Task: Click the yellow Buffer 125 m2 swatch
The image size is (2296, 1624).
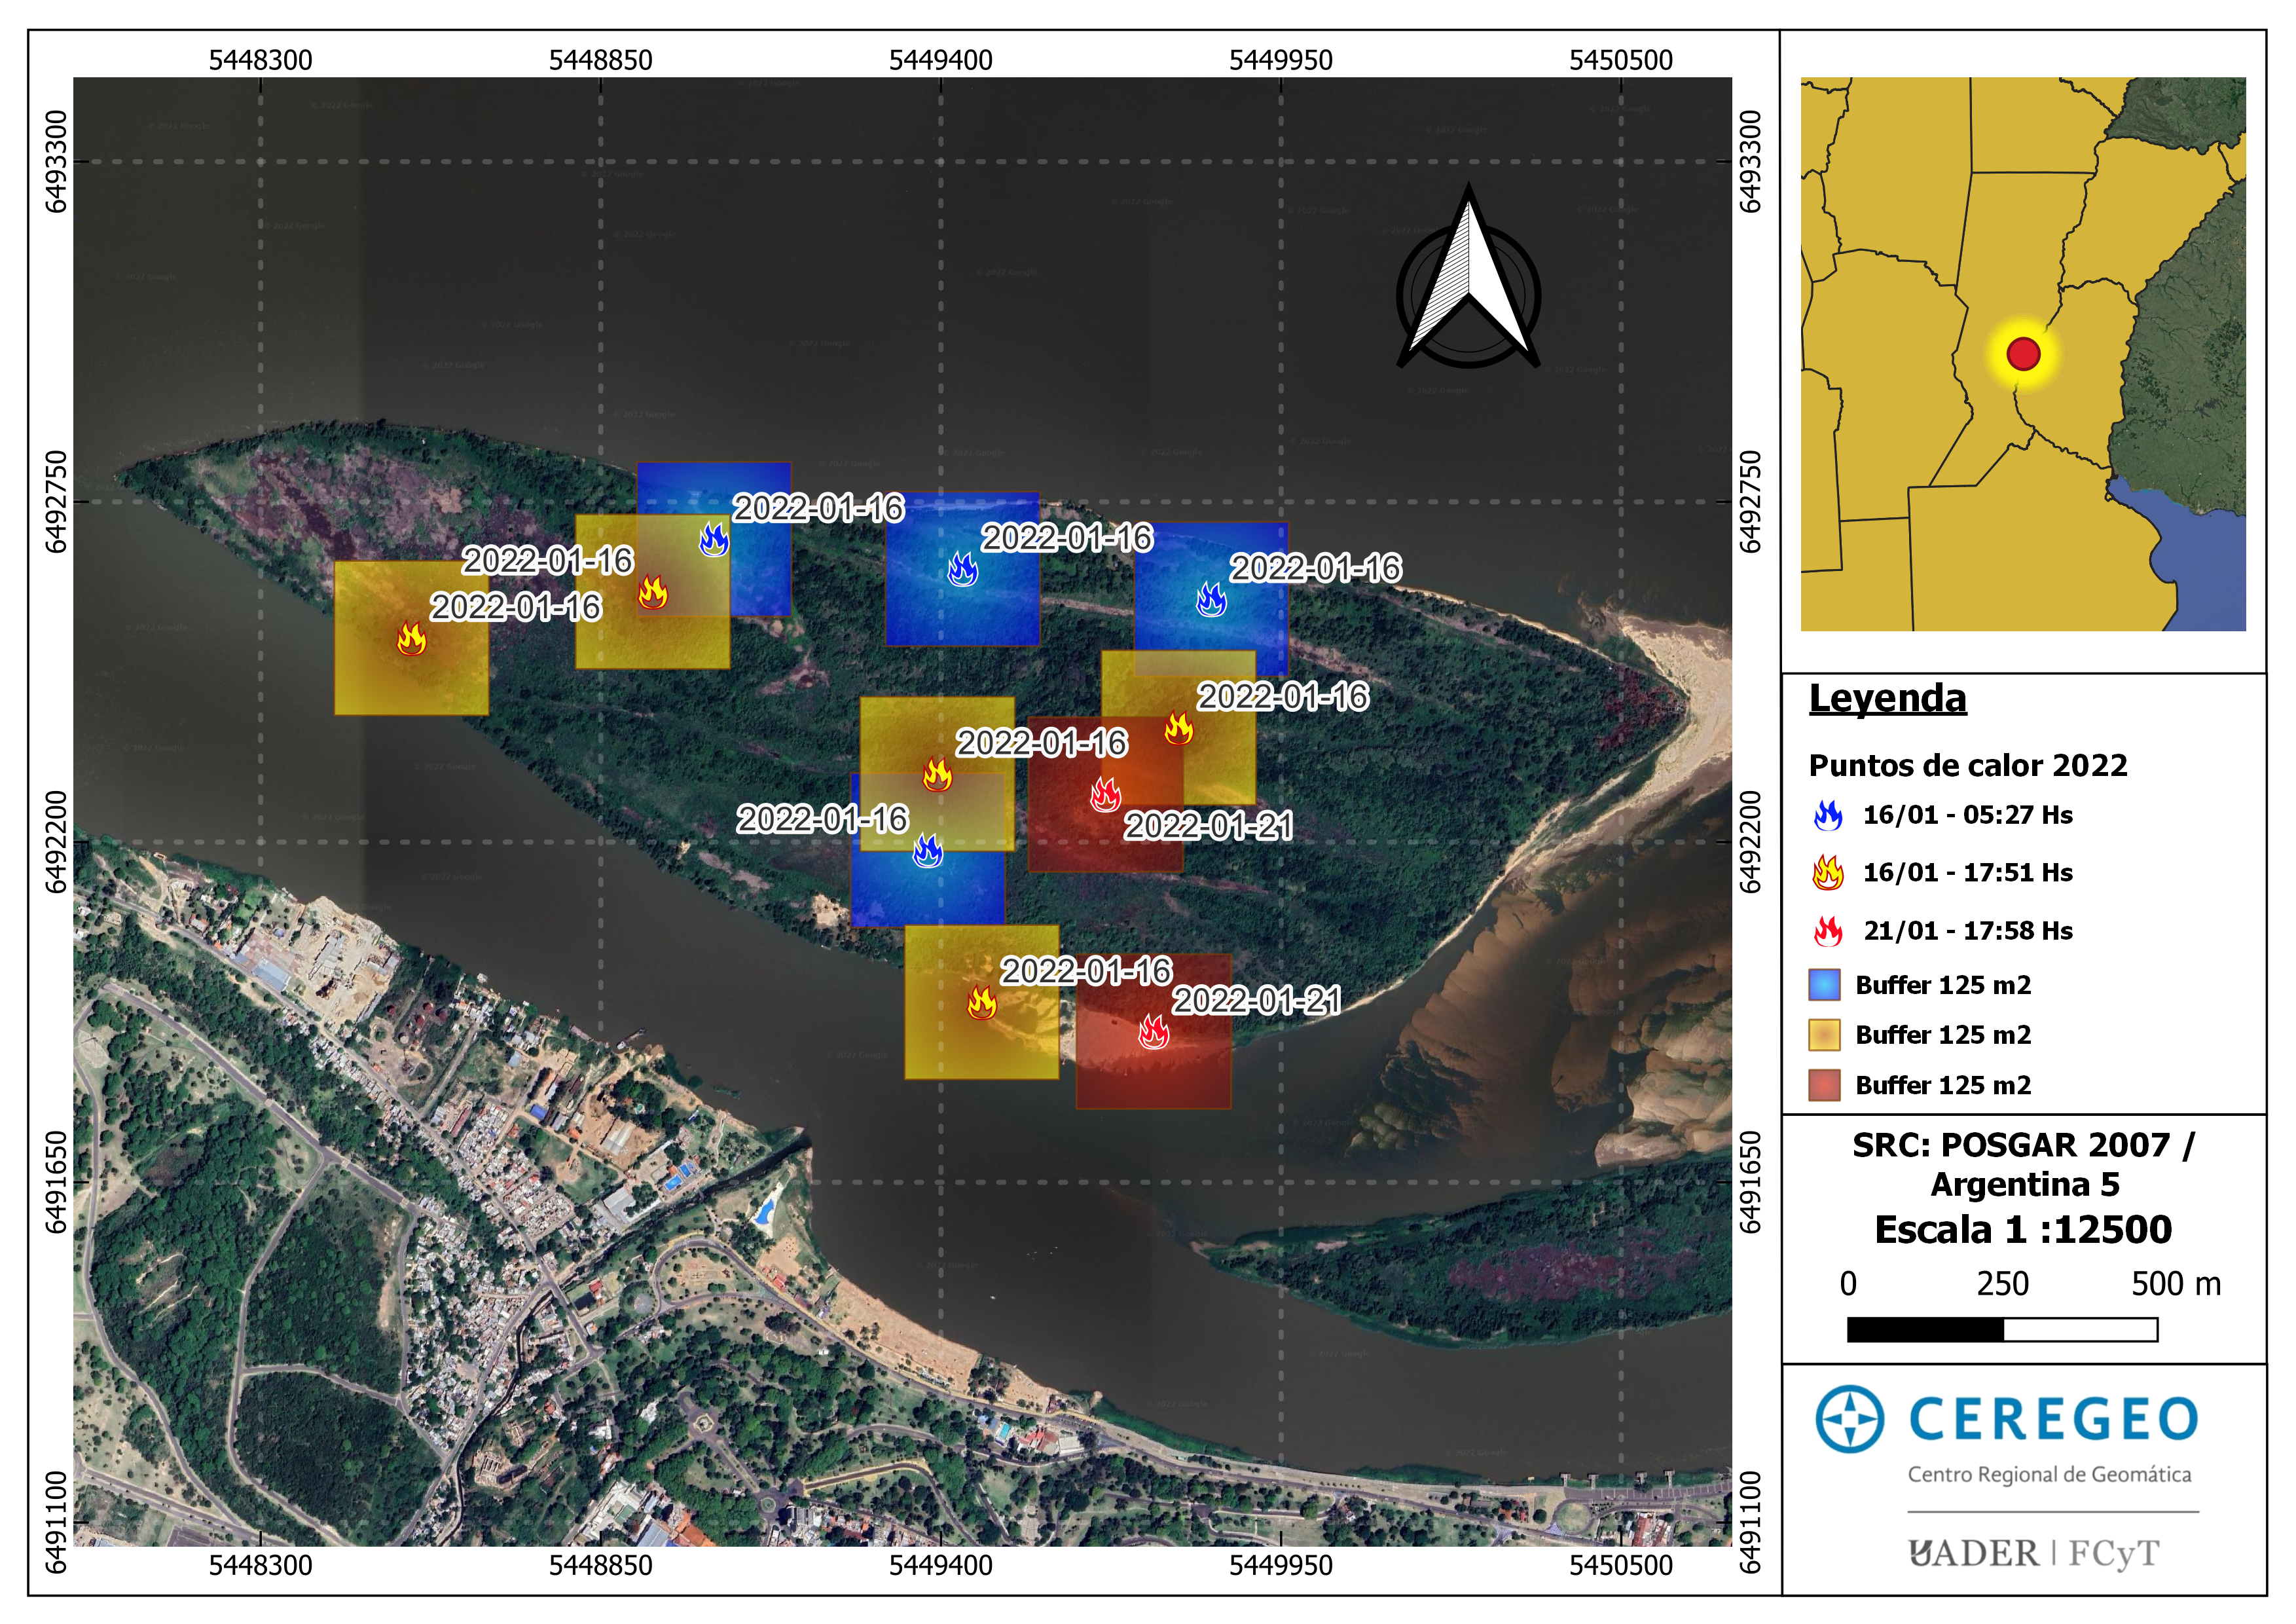Action: click(x=1824, y=1035)
